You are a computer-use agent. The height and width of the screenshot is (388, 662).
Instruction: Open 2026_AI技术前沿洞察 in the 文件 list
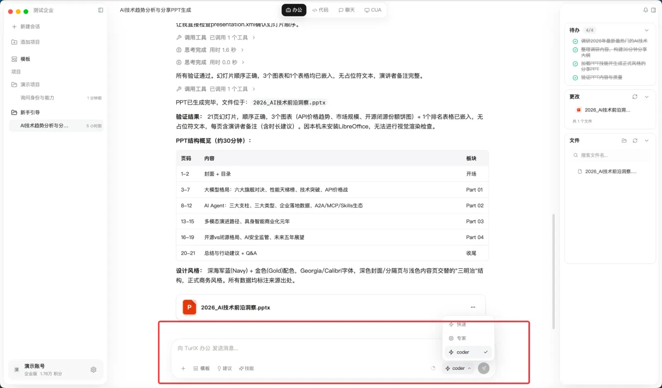tap(610, 172)
